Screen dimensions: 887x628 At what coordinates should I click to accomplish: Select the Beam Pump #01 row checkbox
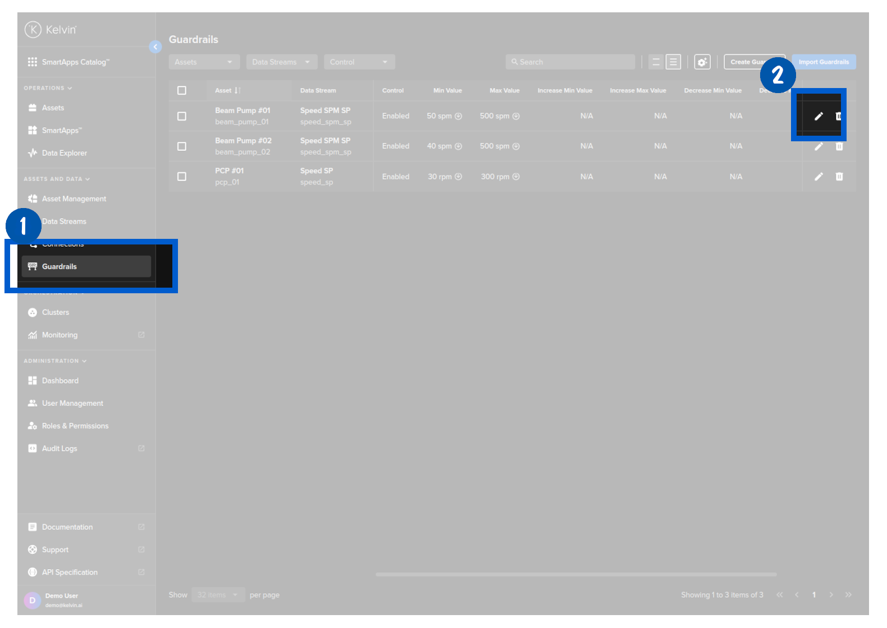tap(182, 116)
